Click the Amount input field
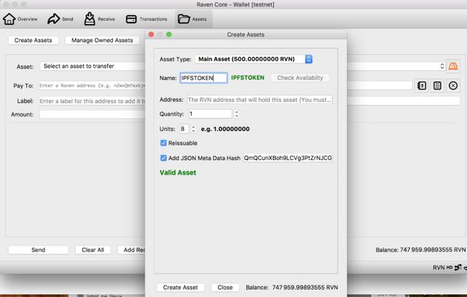467x297 pixels. coord(93,114)
